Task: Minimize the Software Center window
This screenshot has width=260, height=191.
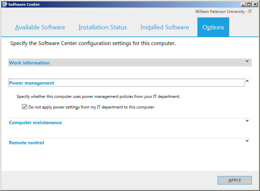Action: tap(243, 4)
